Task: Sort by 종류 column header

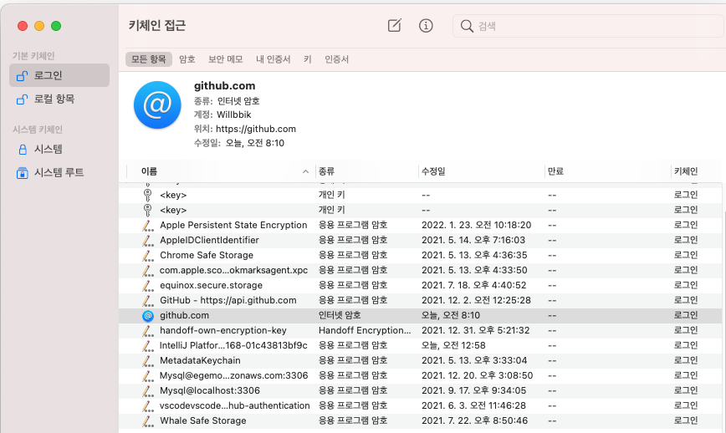Action: pyautogui.click(x=326, y=171)
